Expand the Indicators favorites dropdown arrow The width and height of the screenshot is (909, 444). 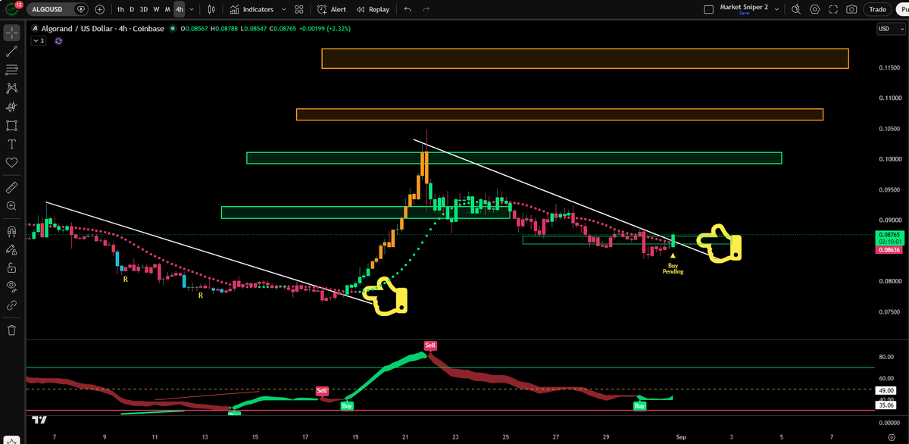tap(283, 9)
